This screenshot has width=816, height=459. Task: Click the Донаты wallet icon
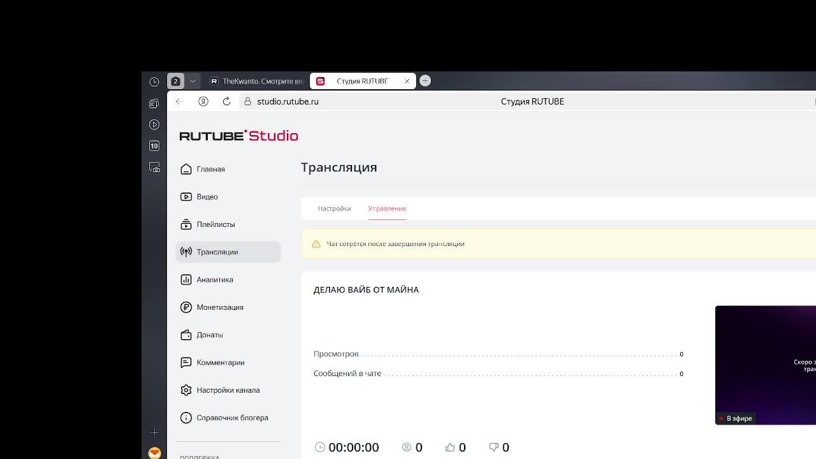click(x=186, y=335)
